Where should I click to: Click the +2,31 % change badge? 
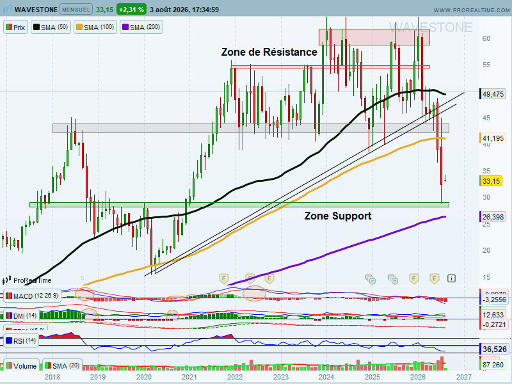point(131,10)
